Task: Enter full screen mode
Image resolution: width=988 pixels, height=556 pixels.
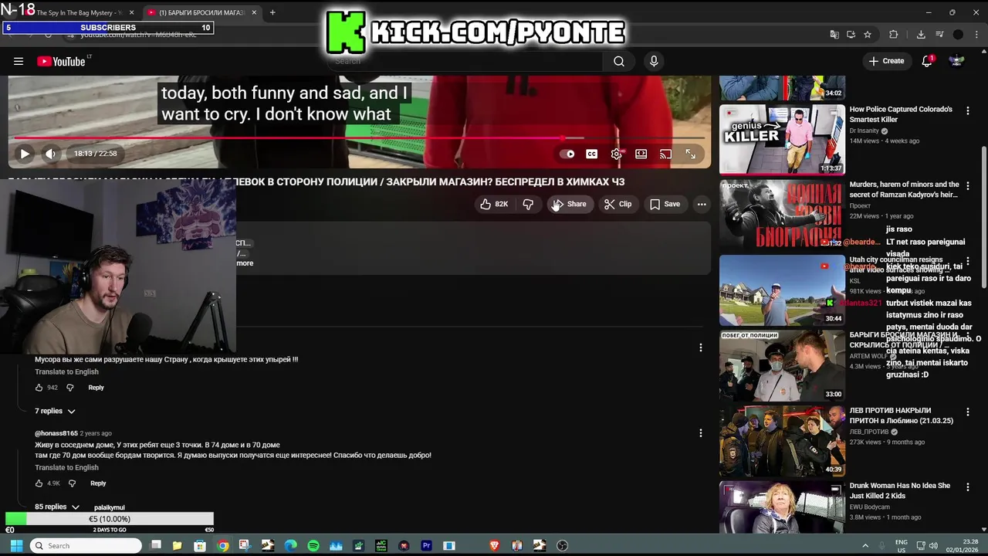Action: click(691, 154)
